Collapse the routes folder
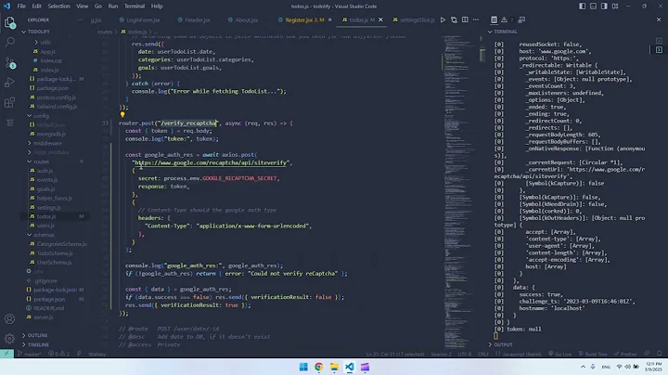 click(41, 162)
